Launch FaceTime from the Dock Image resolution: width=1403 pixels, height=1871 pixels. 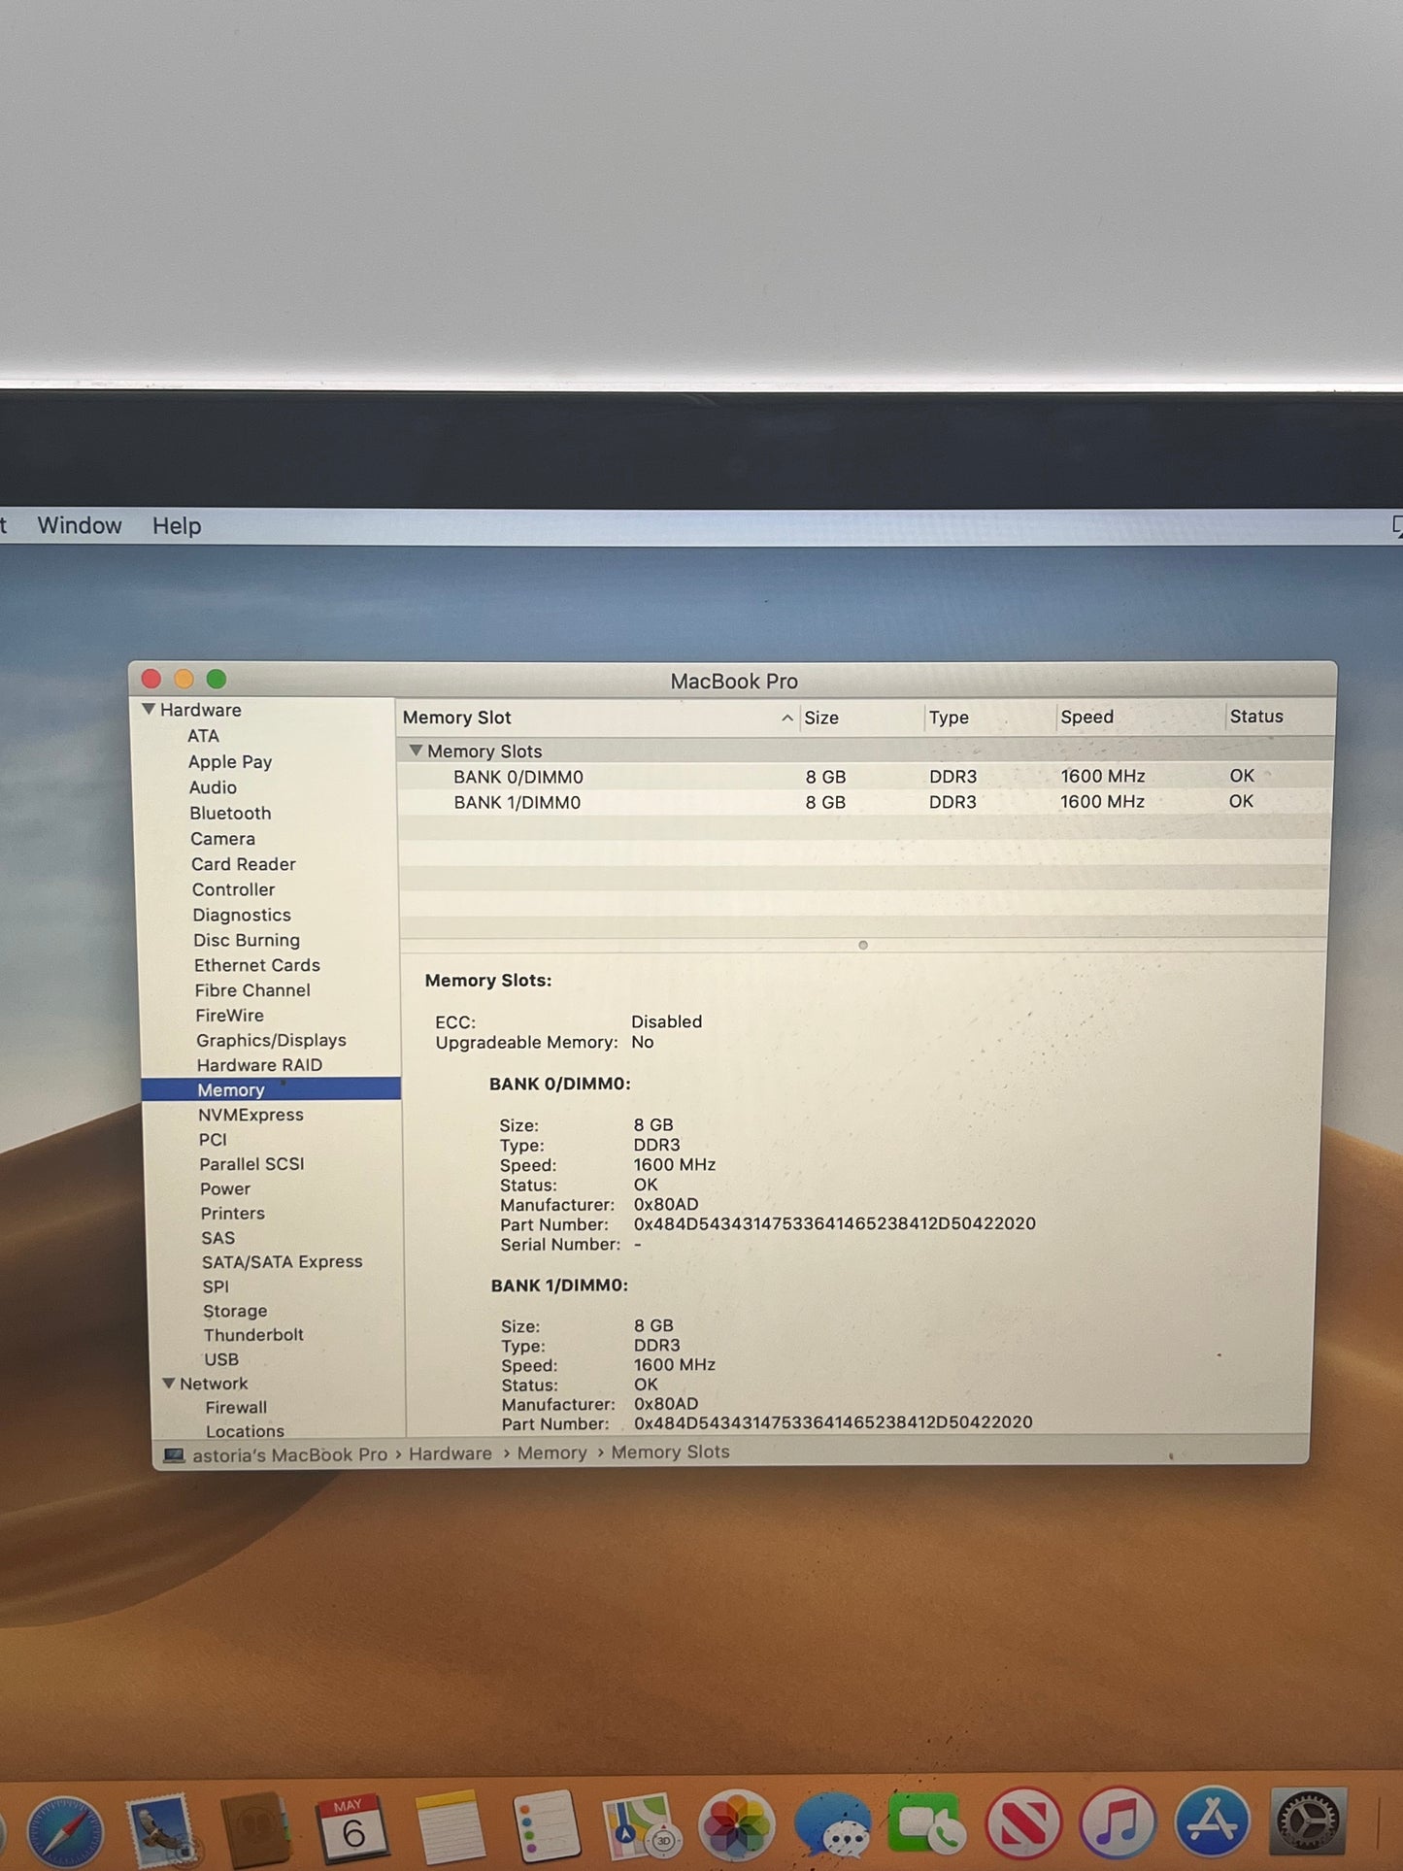pyautogui.click(x=927, y=1825)
